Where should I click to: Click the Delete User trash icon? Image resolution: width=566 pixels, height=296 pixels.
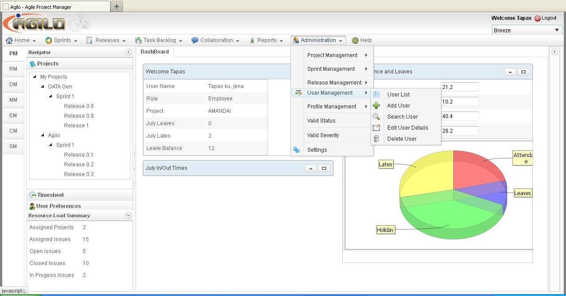tap(376, 138)
